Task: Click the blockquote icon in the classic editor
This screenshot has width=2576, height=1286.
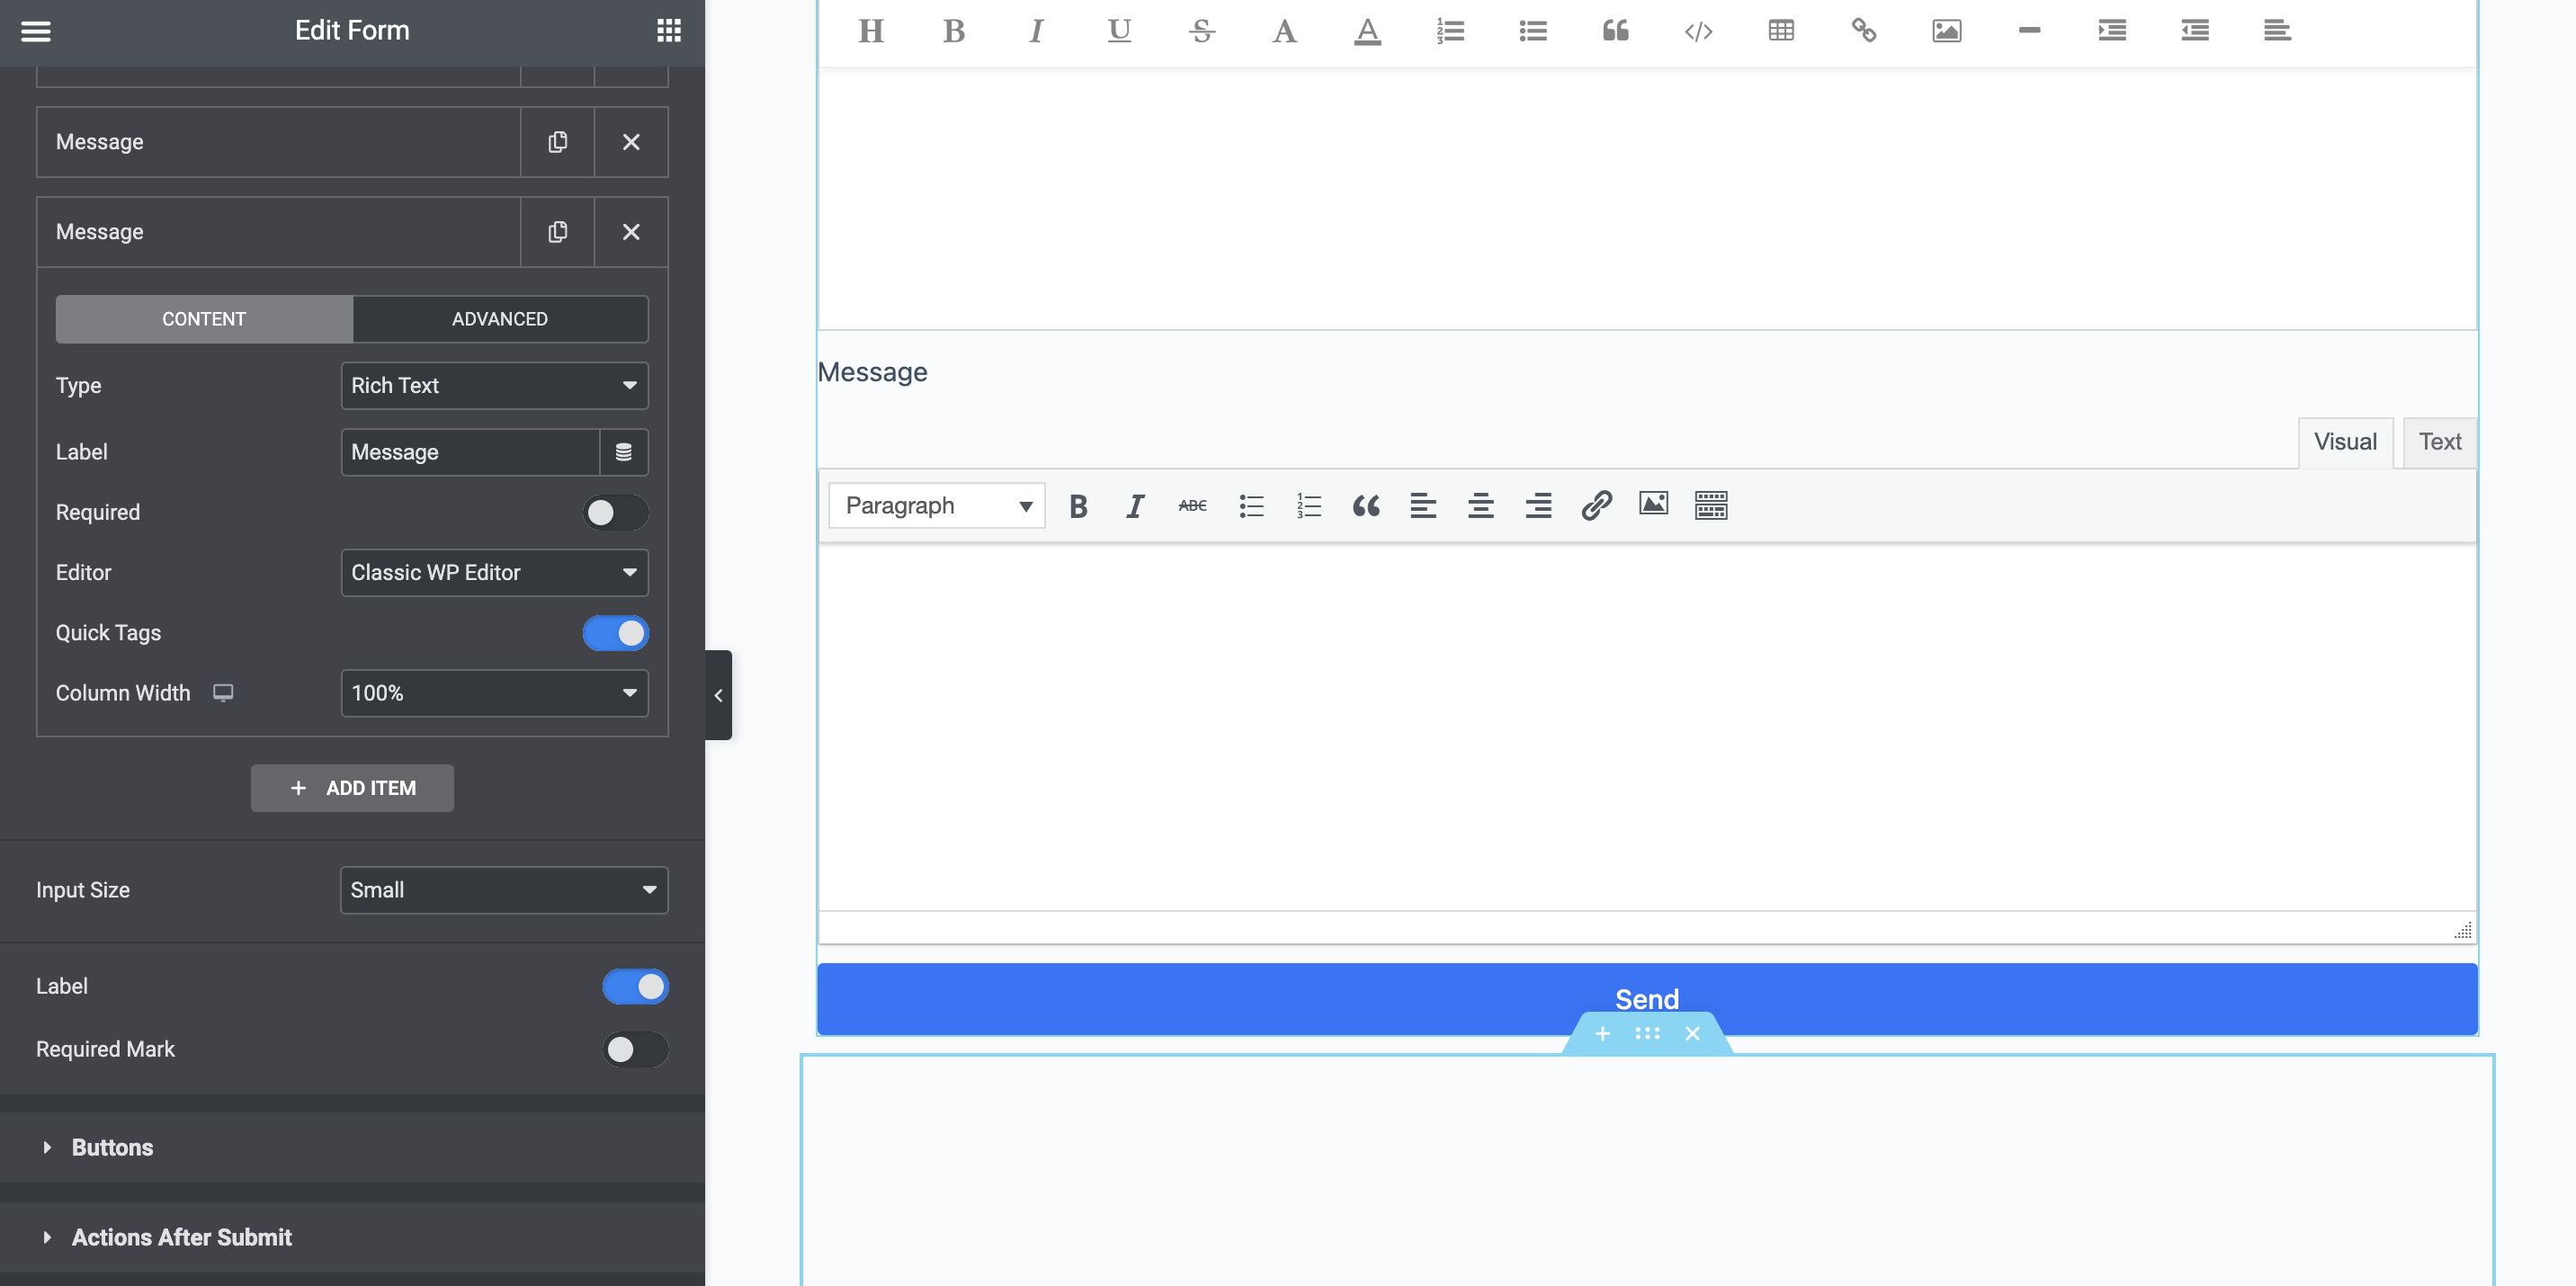Action: [1366, 506]
